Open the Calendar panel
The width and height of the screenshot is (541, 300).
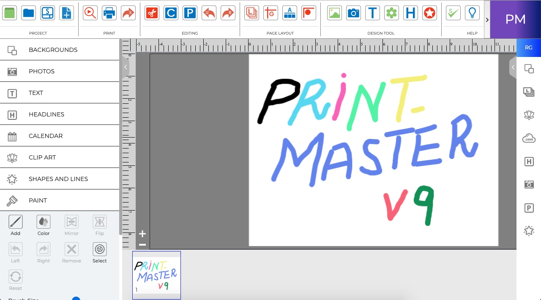tap(60, 136)
